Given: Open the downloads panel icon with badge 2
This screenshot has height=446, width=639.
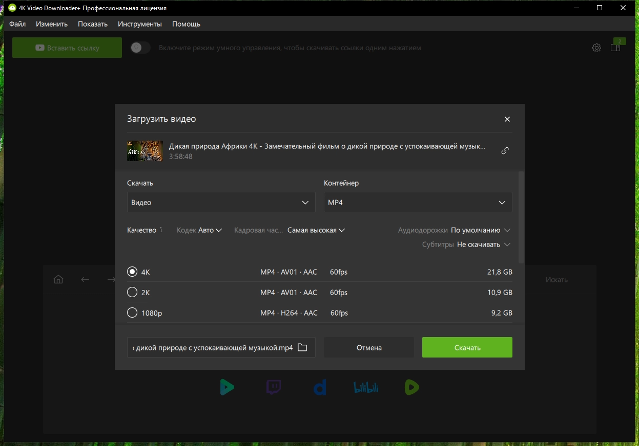Looking at the screenshot, I should click(x=615, y=47).
